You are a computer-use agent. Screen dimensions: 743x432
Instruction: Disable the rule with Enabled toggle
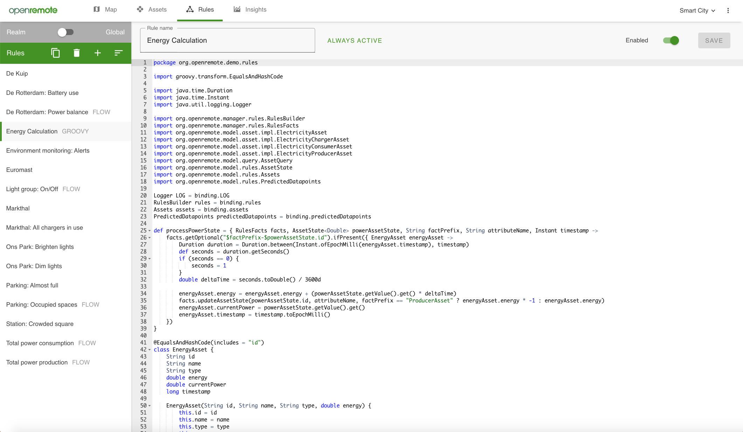pyautogui.click(x=671, y=41)
